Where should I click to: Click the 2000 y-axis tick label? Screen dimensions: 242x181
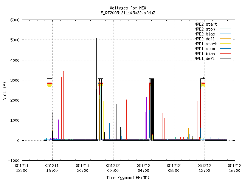pyautogui.click(x=15, y=100)
